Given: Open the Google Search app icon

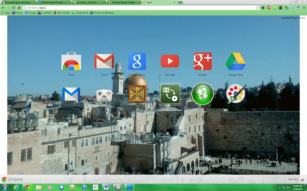Looking at the screenshot, I should pyautogui.click(x=137, y=61).
